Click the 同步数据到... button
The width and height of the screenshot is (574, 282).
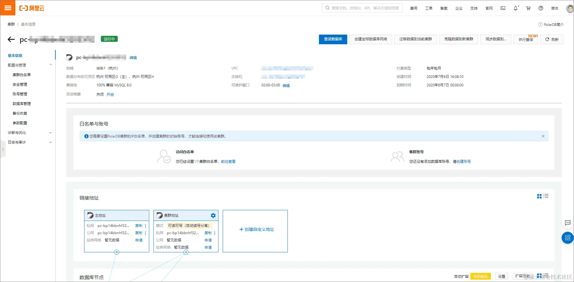[496, 39]
